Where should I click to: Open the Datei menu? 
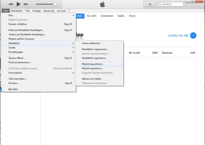[x=6, y=11]
